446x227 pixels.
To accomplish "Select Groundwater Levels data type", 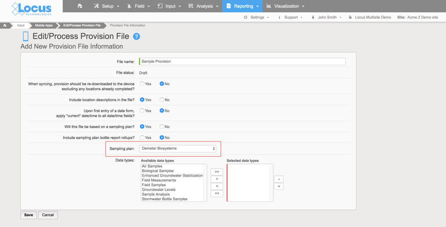I will click(159, 190).
